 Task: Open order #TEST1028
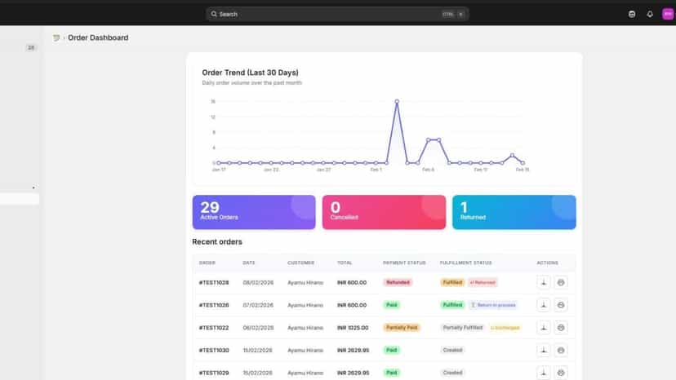pos(214,283)
